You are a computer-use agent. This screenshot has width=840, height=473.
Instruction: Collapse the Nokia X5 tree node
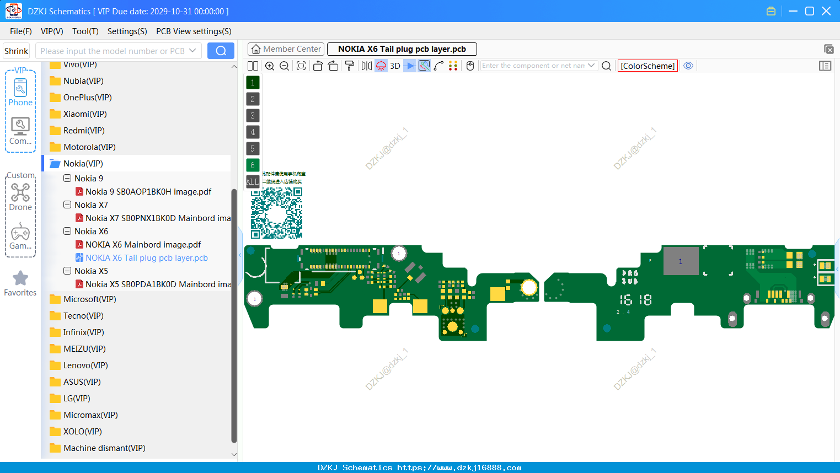67,271
